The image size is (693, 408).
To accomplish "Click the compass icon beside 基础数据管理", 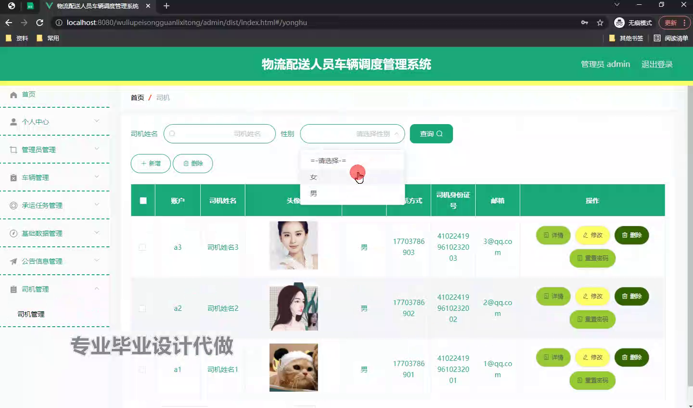I will click(x=13, y=233).
